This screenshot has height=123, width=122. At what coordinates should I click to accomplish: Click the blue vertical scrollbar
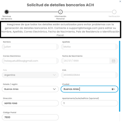coord(120,76)
